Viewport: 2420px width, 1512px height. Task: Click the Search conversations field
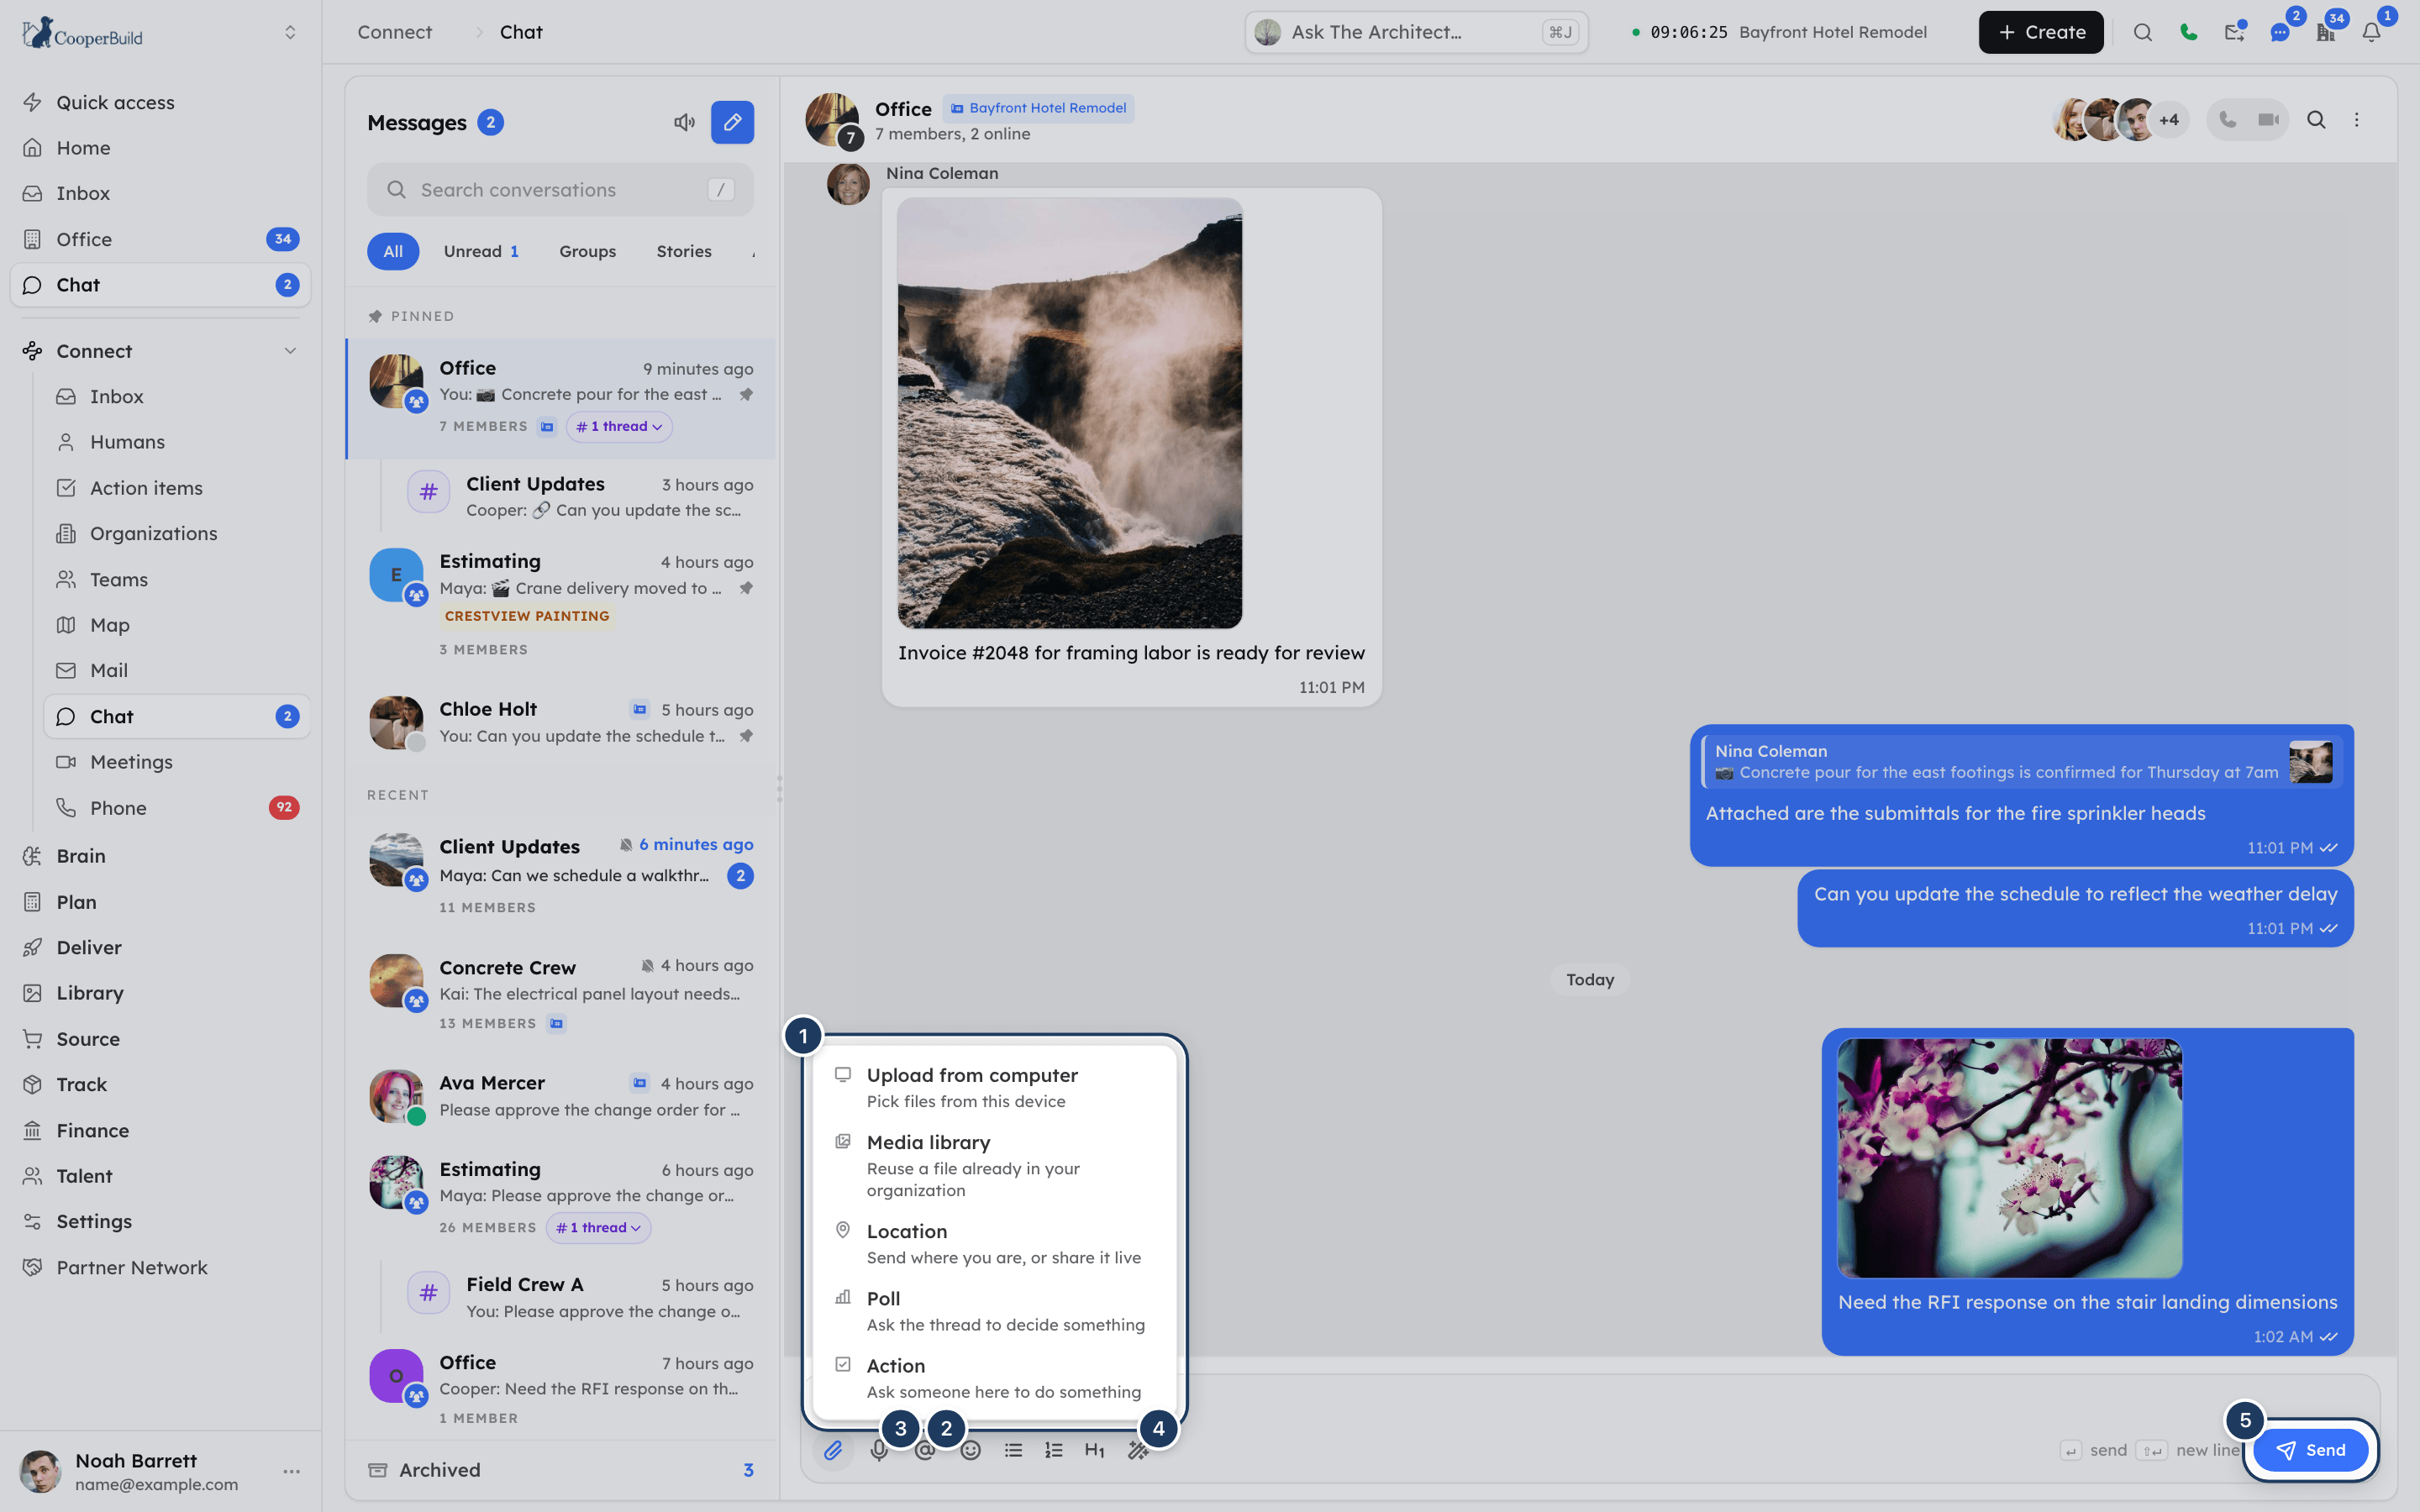(560, 190)
